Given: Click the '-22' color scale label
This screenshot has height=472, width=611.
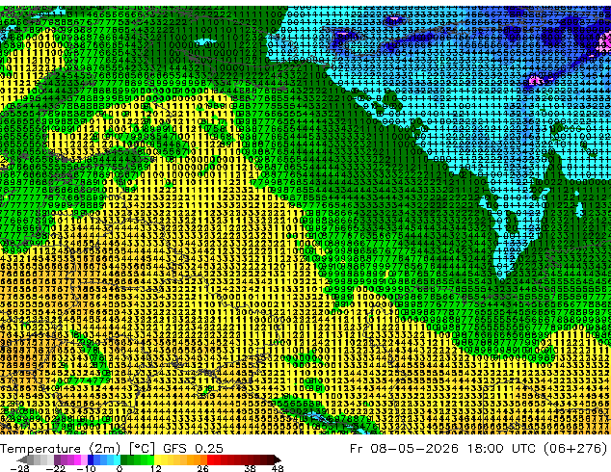Looking at the screenshot, I should [55, 468].
